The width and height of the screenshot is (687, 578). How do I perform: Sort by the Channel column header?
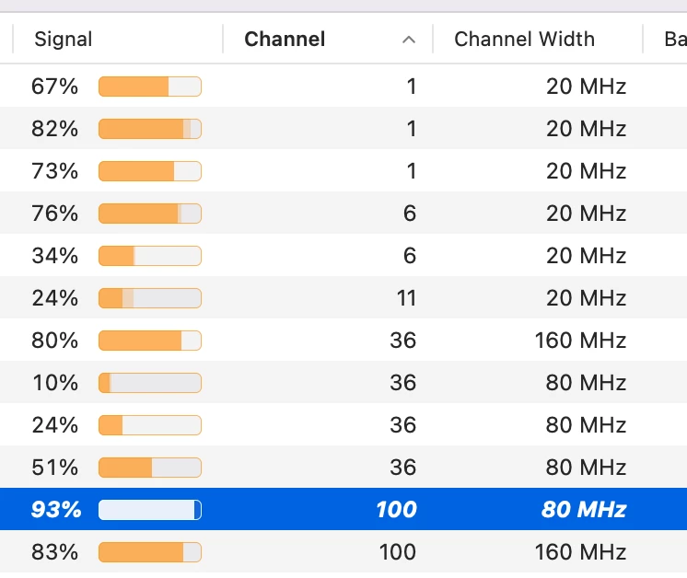[285, 40]
